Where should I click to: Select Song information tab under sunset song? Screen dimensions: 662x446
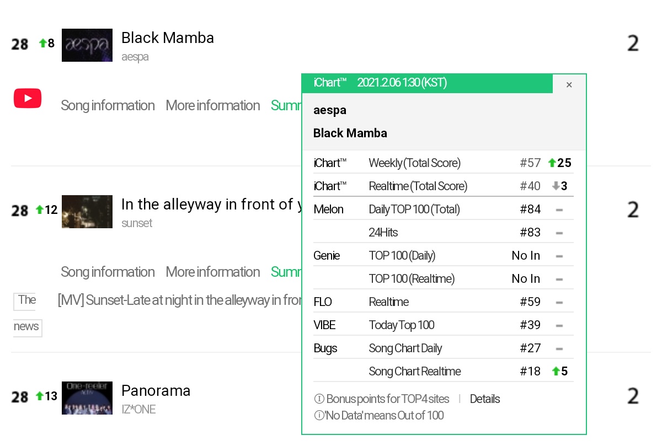pos(108,272)
